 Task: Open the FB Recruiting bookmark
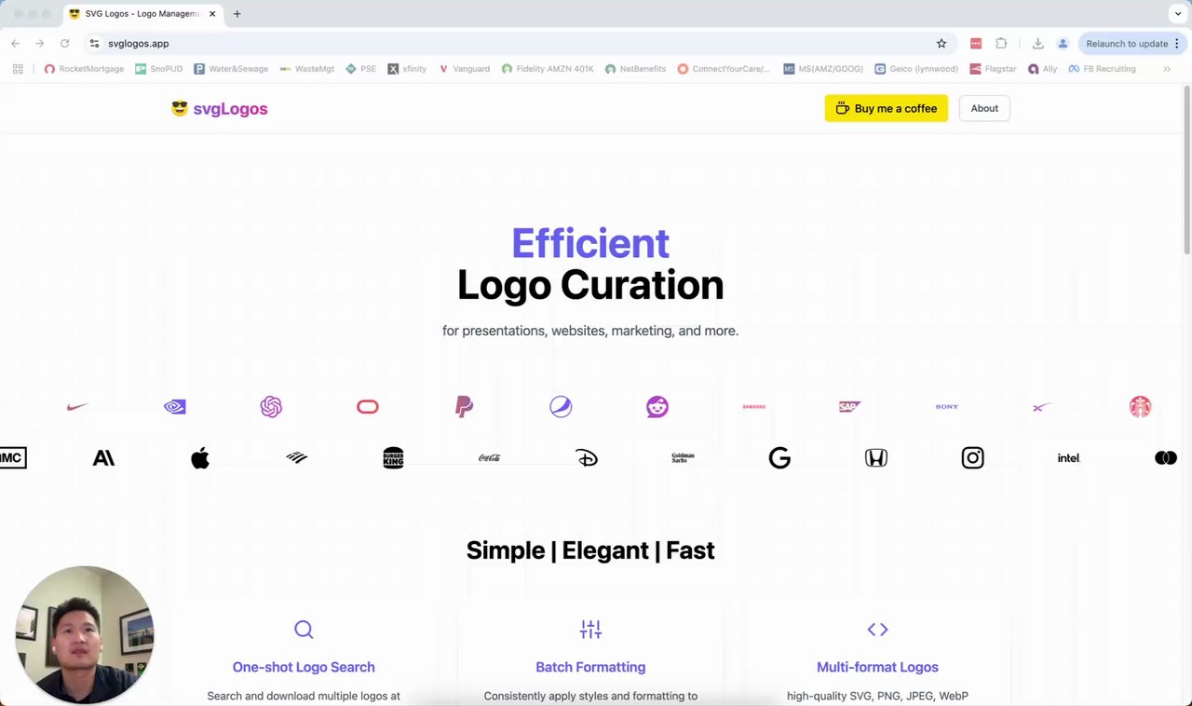pos(1102,69)
